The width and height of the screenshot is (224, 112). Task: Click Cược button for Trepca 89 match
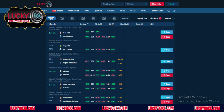[167, 50]
